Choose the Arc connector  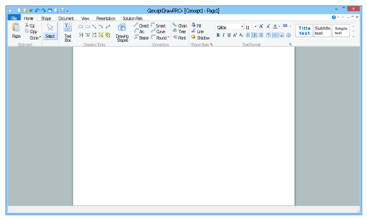click(139, 32)
